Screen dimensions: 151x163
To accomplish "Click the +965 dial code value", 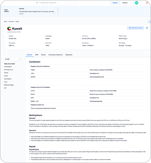I will [47, 46].
